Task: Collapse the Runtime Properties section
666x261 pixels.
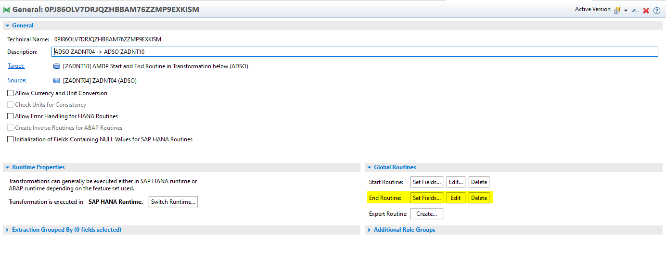Action: coord(7,167)
